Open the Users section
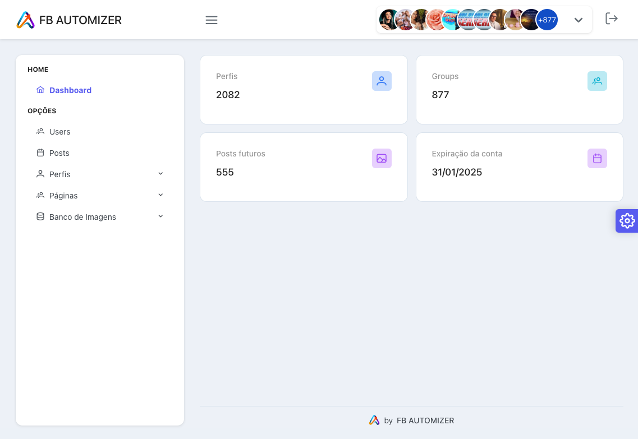Viewport: 638px width, 439px height. [x=59, y=132]
